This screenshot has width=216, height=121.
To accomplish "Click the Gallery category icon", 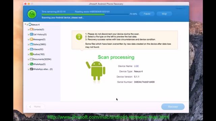I will coord(31,44).
